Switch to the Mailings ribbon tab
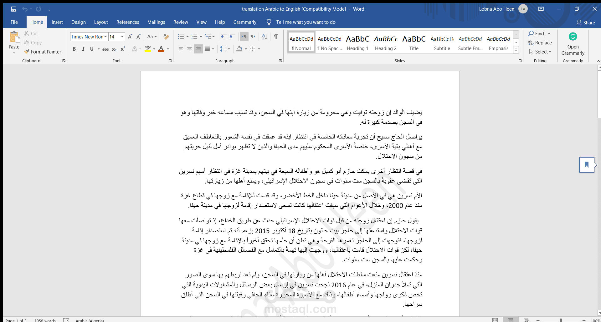Screen dimensions: 601x322 pyautogui.click(x=156, y=22)
